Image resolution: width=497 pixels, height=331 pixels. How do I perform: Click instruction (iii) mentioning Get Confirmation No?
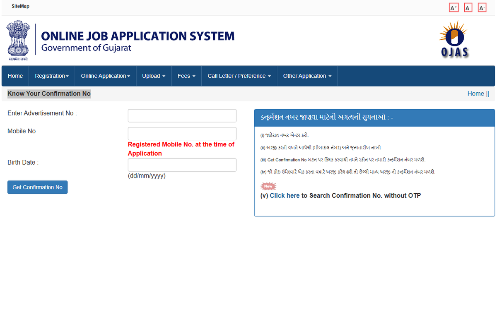(x=343, y=160)
